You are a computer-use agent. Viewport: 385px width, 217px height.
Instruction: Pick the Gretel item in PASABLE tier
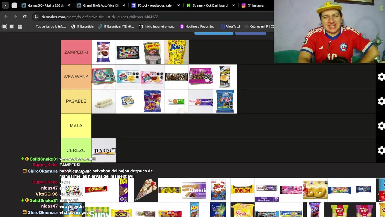201,101
